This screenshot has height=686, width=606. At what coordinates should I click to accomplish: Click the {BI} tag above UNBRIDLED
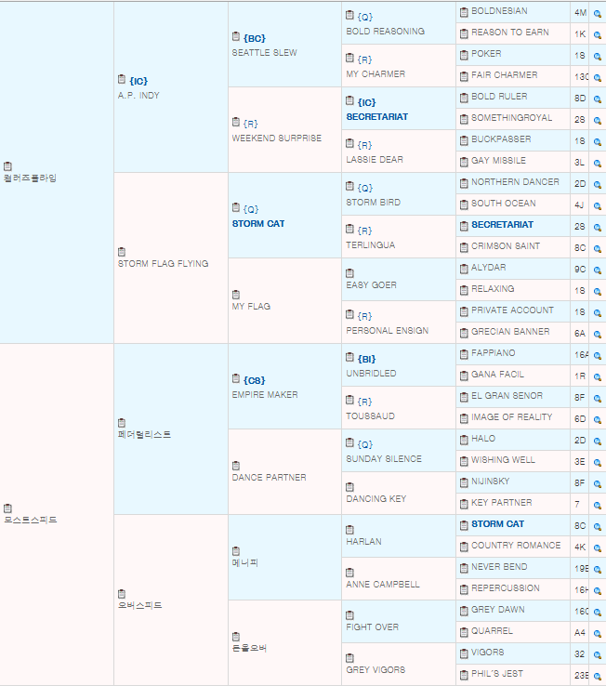click(x=366, y=359)
